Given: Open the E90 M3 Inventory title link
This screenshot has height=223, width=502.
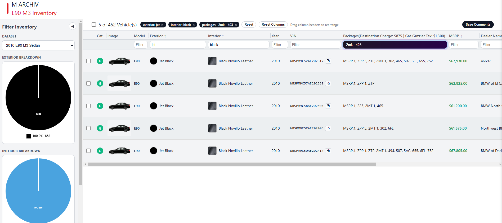Looking at the screenshot, I should coord(34,13).
